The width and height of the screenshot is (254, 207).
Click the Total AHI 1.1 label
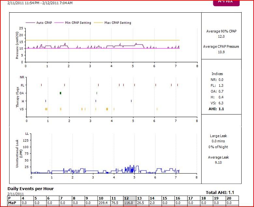tap(223, 193)
